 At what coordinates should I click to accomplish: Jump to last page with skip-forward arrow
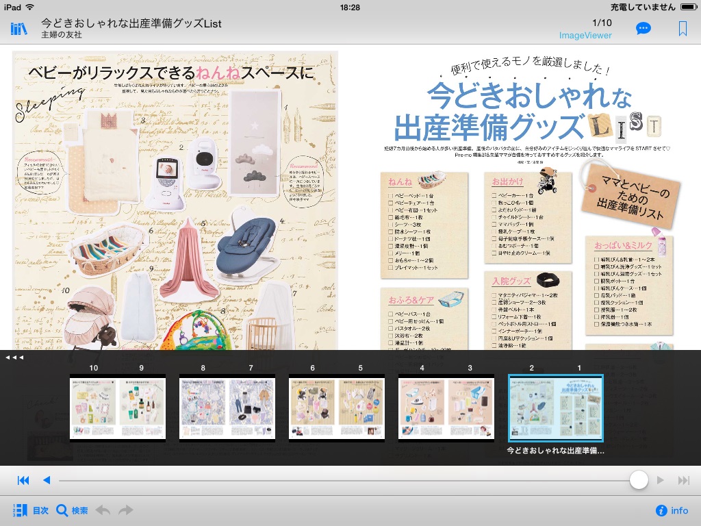click(683, 480)
